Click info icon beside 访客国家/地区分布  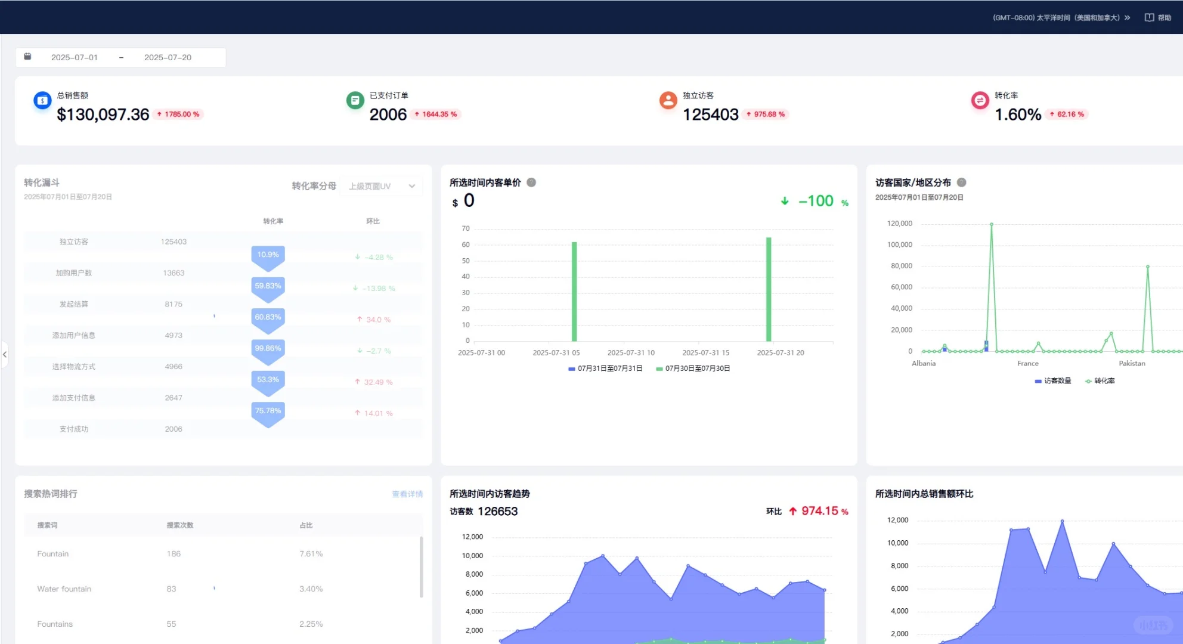pyautogui.click(x=961, y=182)
